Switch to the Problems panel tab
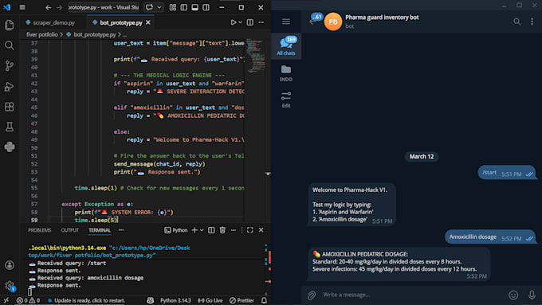This screenshot has height=305, width=542. [x=39, y=230]
